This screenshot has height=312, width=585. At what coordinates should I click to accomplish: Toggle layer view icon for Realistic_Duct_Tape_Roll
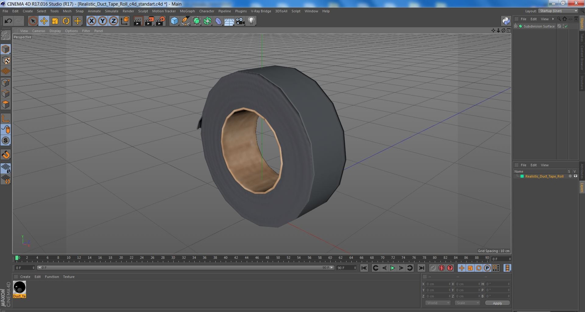pos(576,176)
